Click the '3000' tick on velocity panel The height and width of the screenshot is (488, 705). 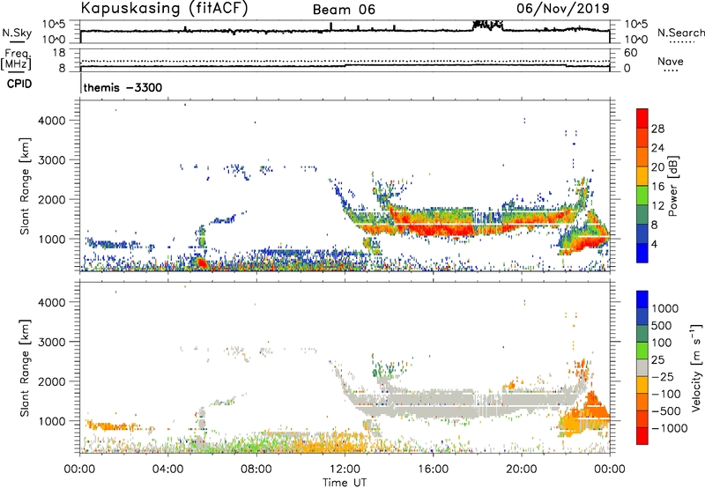point(52,342)
